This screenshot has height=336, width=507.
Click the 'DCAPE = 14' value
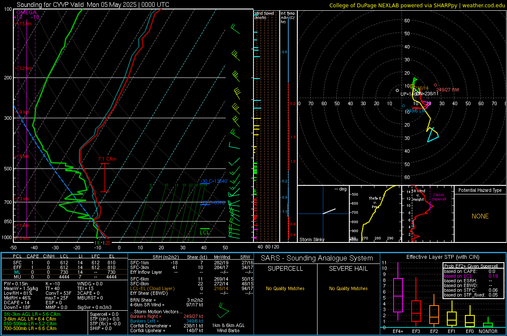coord(16,303)
